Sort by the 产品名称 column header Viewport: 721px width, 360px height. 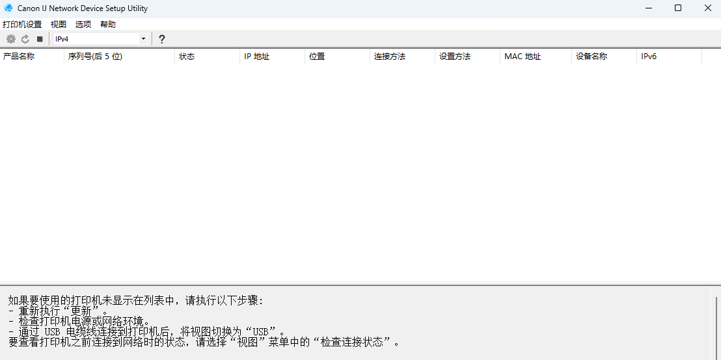click(x=32, y=57)
